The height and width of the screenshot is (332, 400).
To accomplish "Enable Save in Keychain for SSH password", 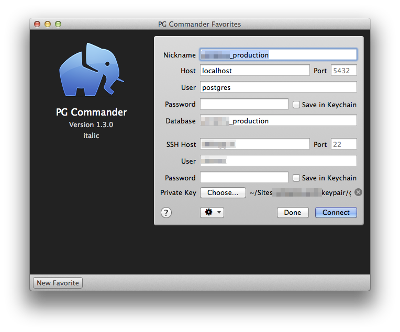I will pyautogui.click(x=296, y=178).
